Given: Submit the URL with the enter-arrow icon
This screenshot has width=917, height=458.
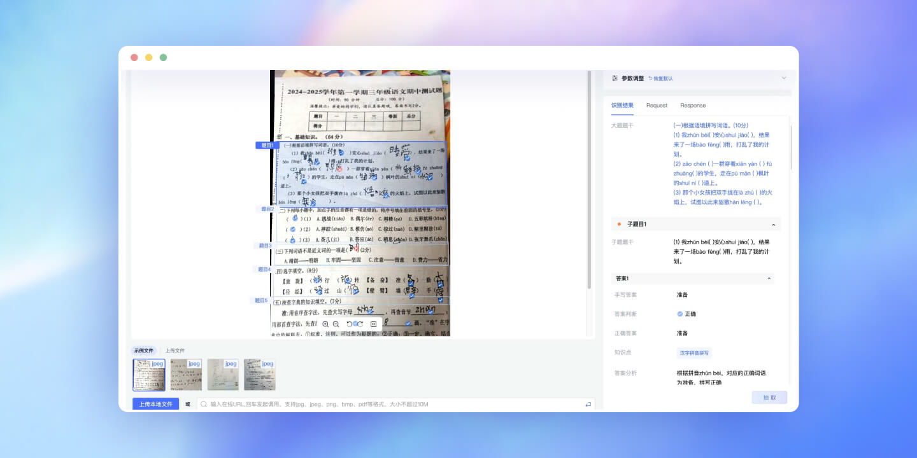Looking at the screenshot, I should (588, 405).
